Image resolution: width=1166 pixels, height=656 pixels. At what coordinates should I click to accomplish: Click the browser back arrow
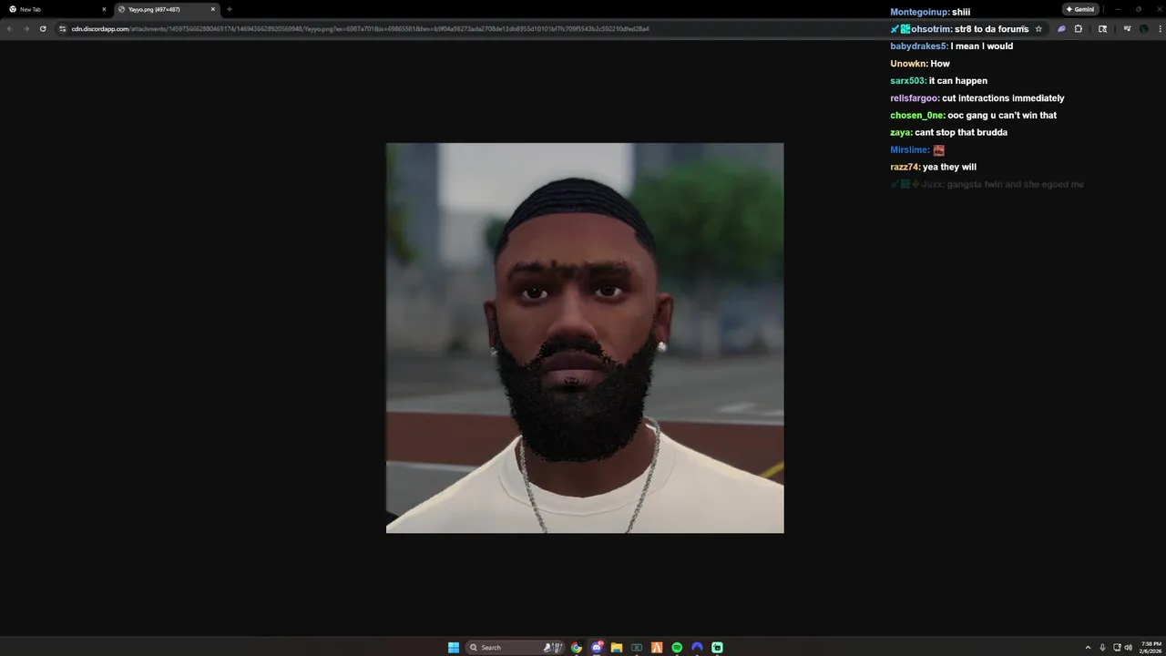[x=9, y=29]
